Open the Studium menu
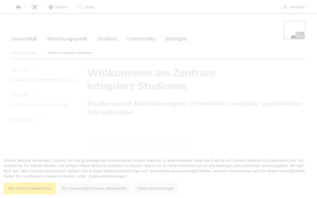 [x=107, y=39]
